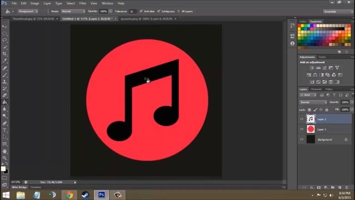Hide Layer 2 with eye icon

tap(302, 119)
